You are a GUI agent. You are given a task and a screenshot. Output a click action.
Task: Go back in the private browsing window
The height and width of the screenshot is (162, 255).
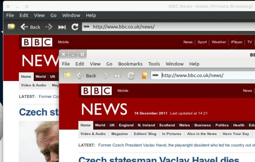[x=30, y=27]
